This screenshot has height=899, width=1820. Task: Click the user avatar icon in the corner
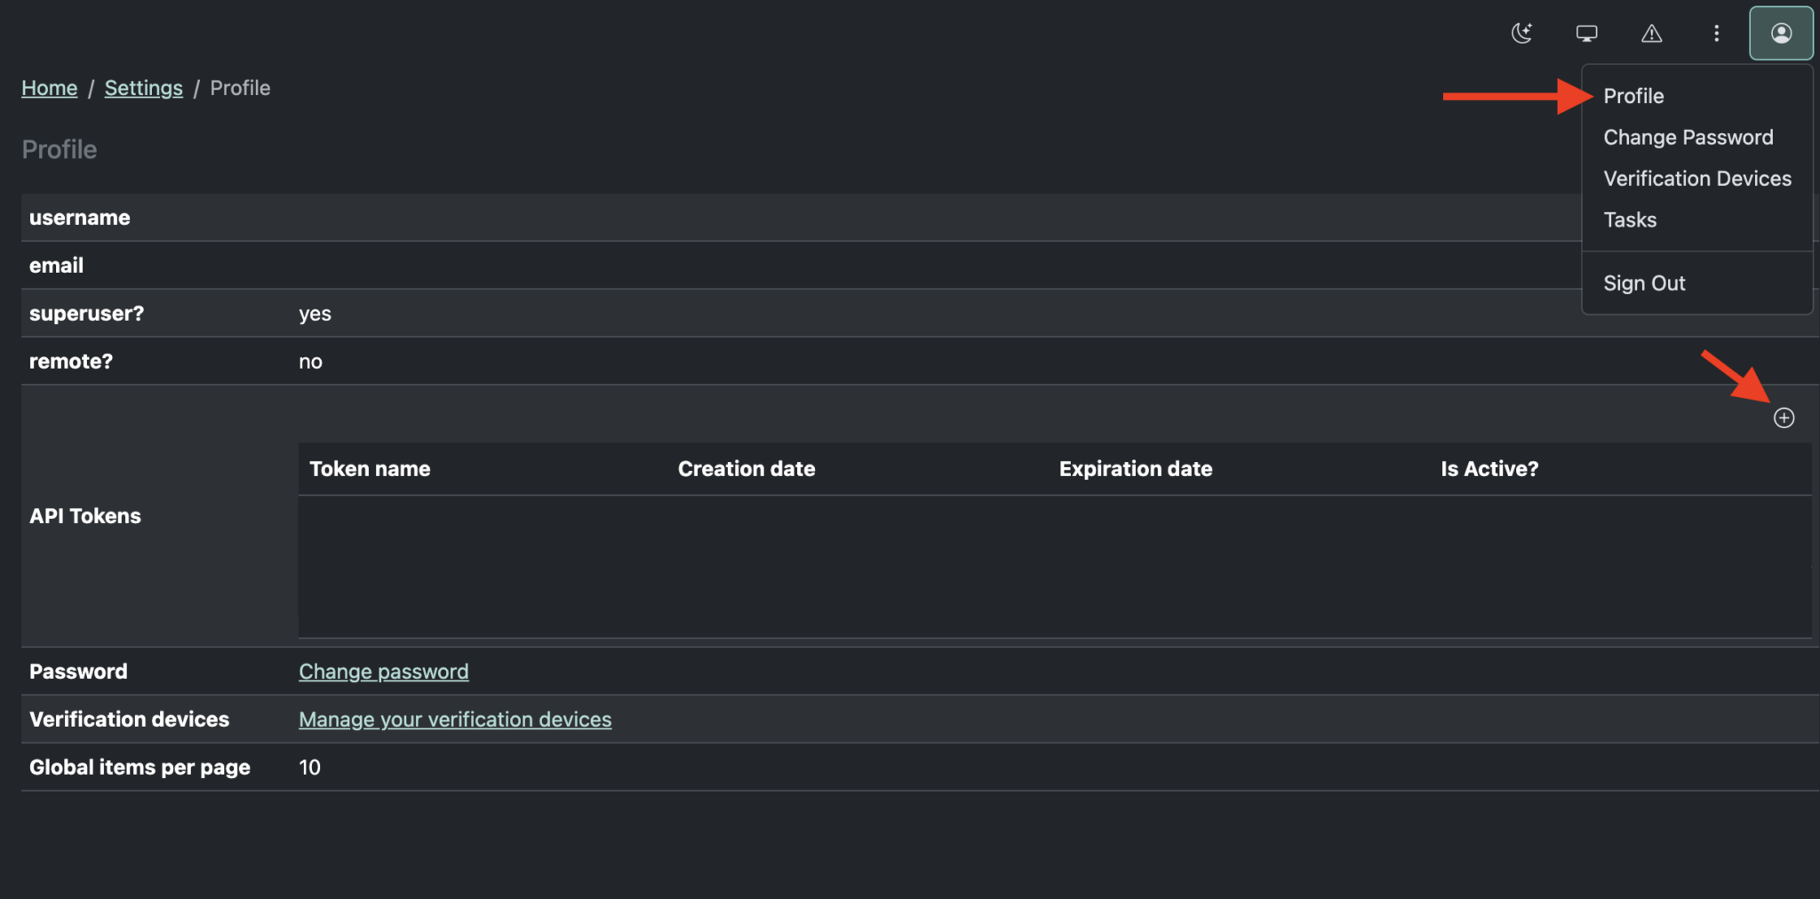(1780, 33)
